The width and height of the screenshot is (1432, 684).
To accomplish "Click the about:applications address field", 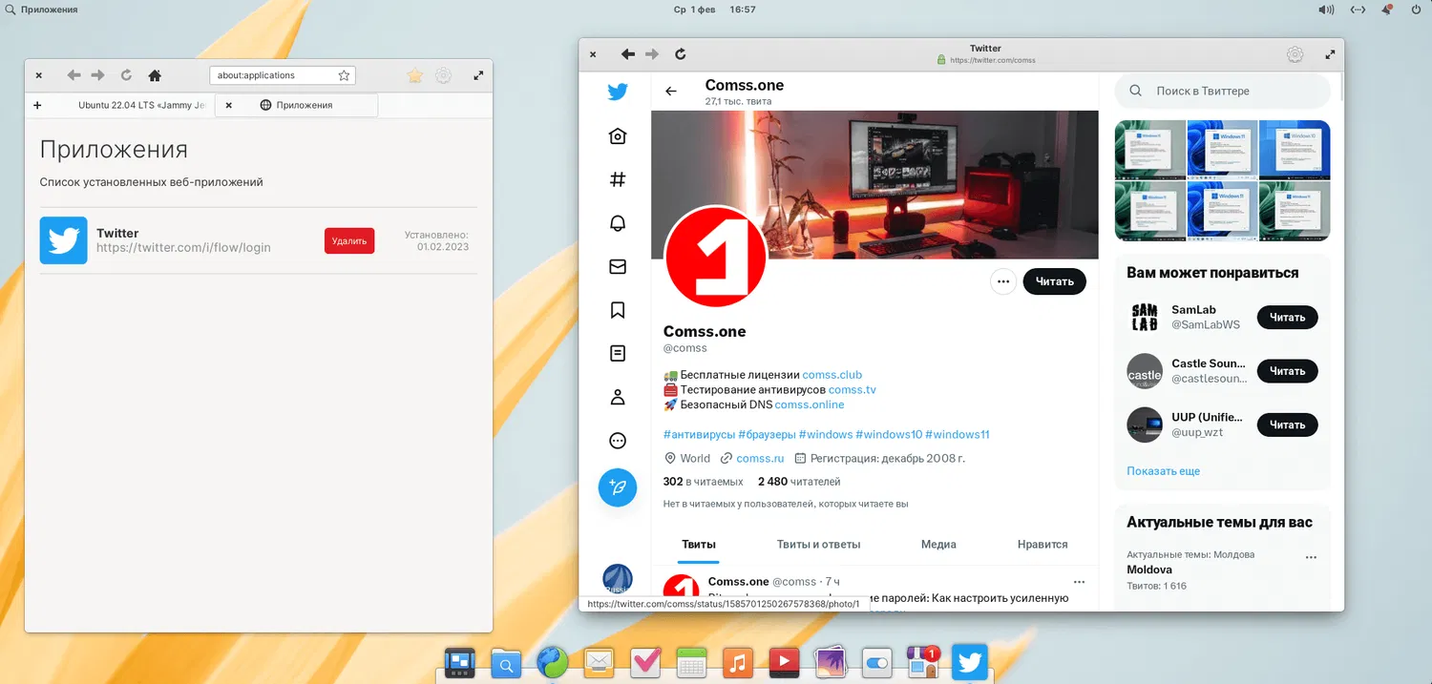I will coord(283,75).
